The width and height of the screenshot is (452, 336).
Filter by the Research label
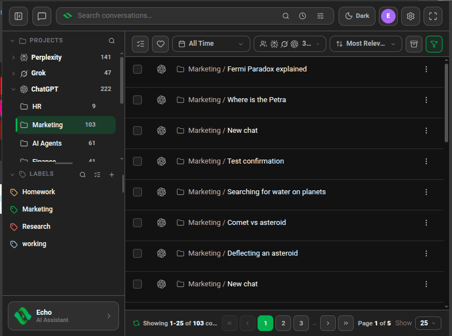point(36,227)
